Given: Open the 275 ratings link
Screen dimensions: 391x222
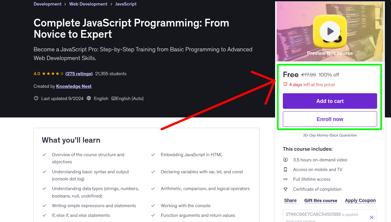Looking at the screenshot, I should (x=79, y=74).
